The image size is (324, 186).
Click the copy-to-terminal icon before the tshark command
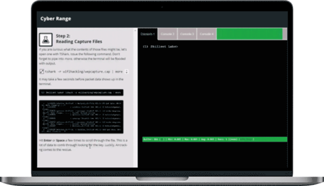(x=42, y=72)
